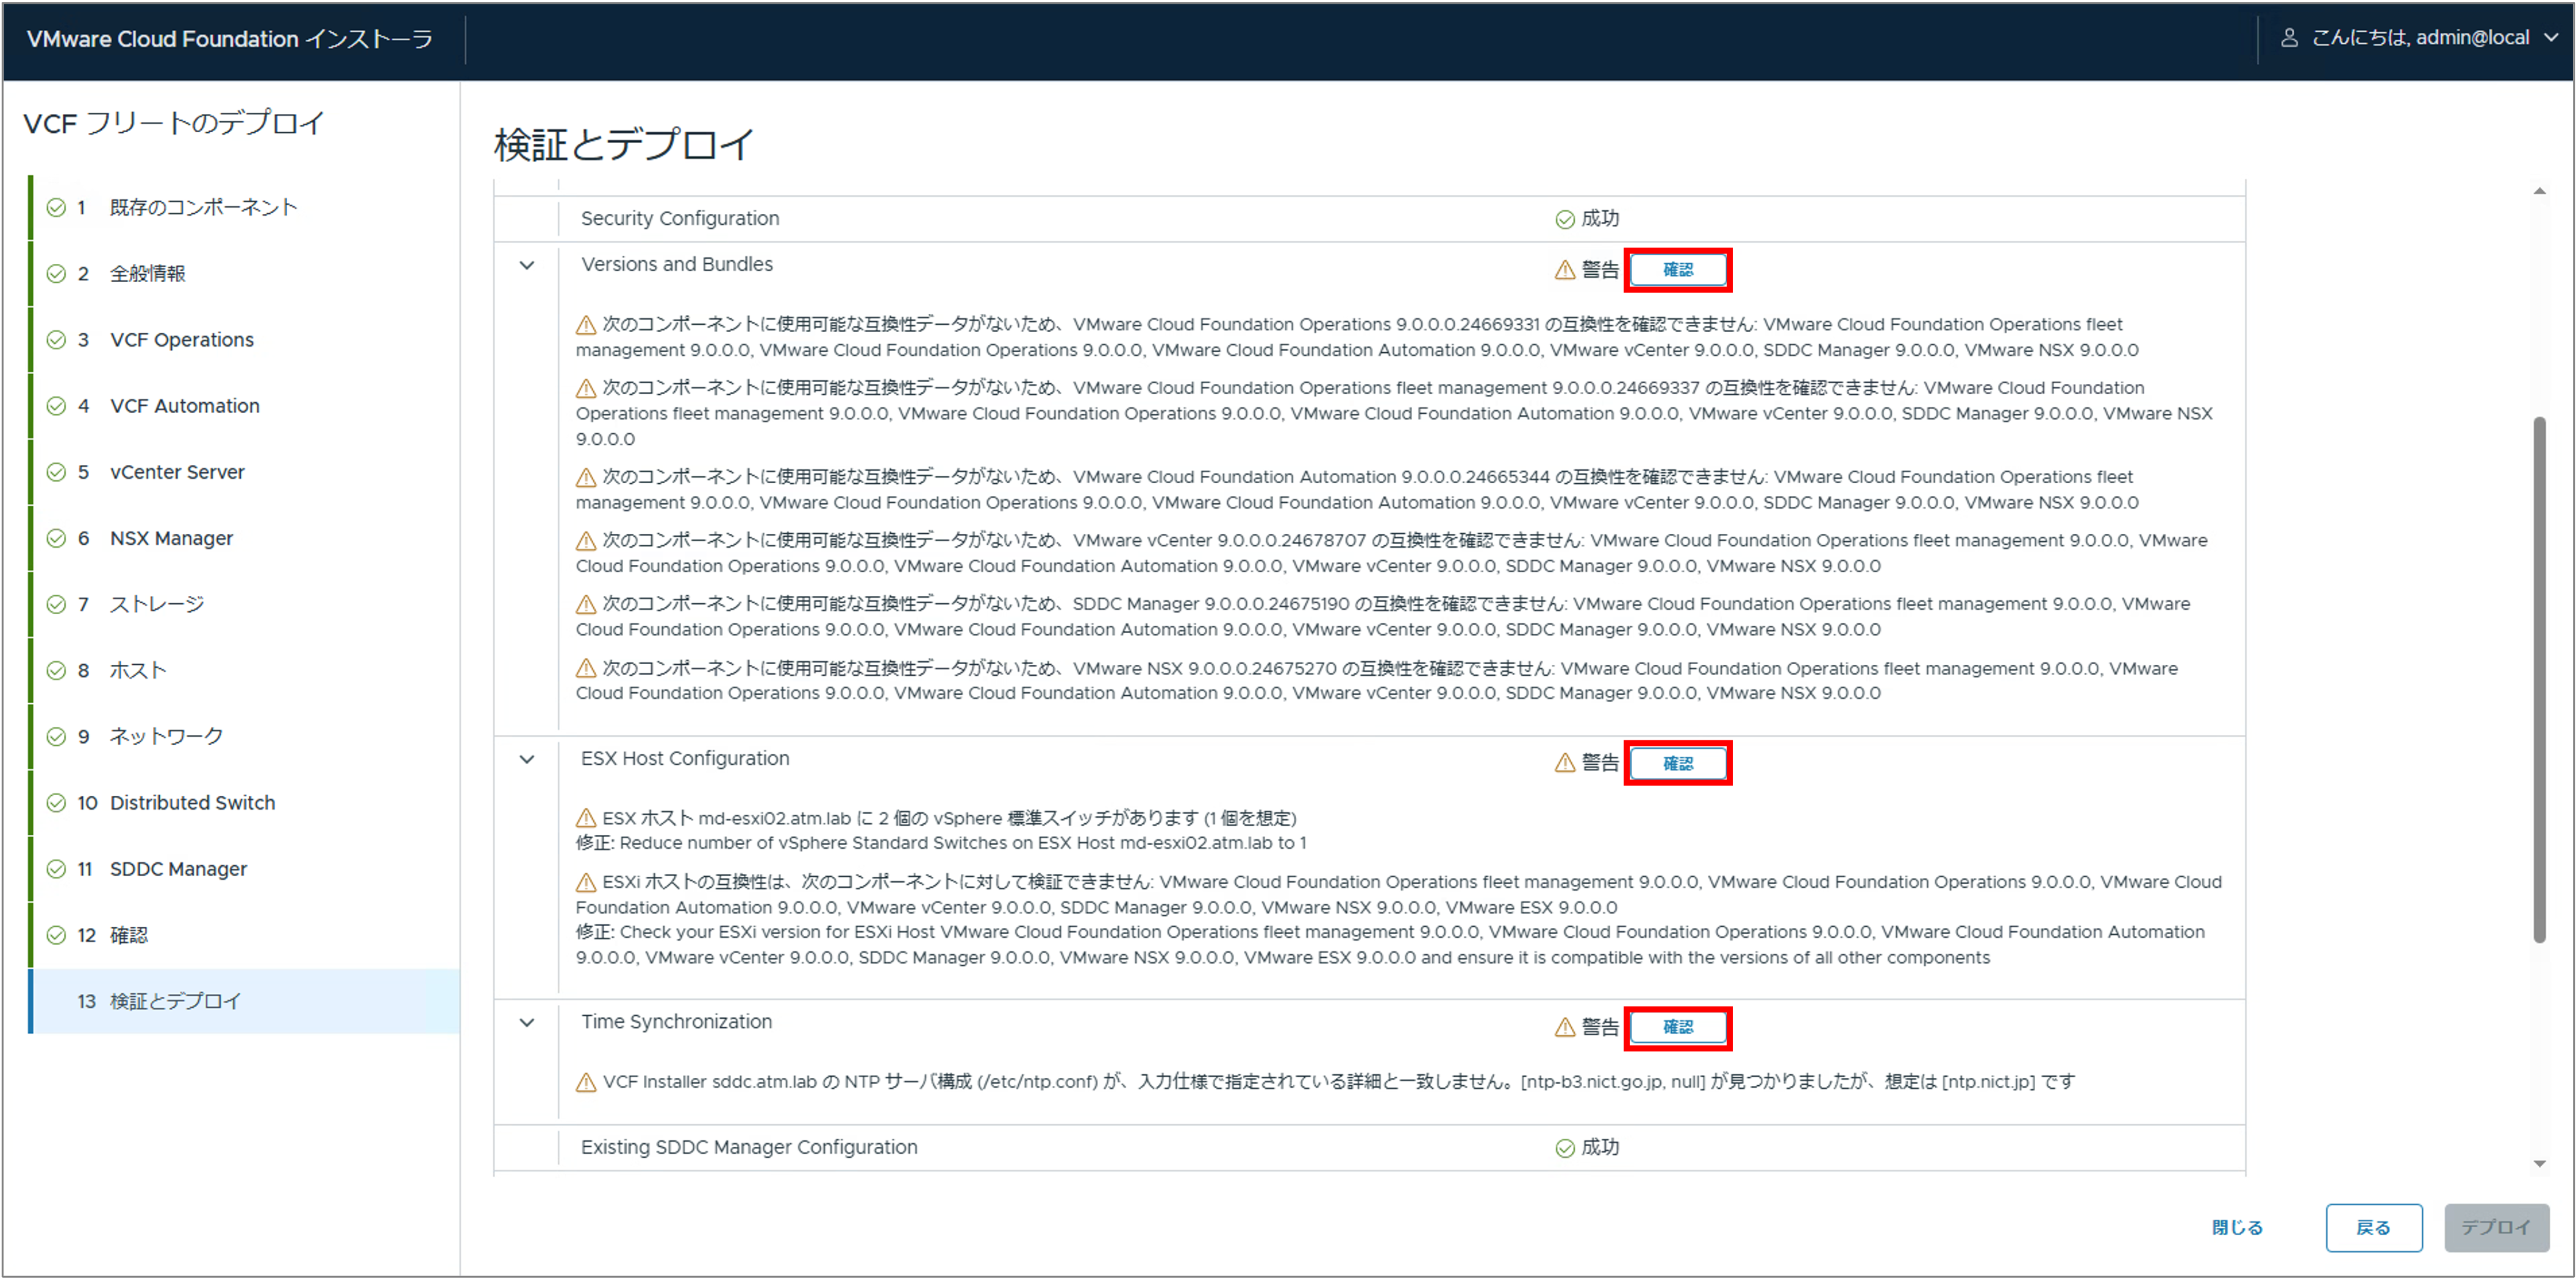The image size is (2576, 1279).
Task: Collapse the Versions and Bundles section
Action: pos(527,266)
